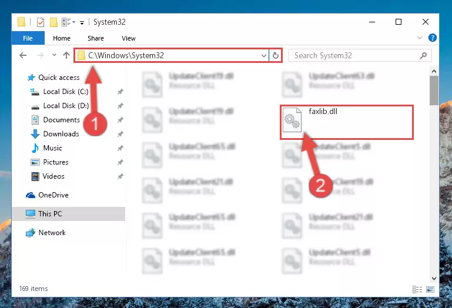
Task: Click the pin icon beside Pictures
Action: 120,162
